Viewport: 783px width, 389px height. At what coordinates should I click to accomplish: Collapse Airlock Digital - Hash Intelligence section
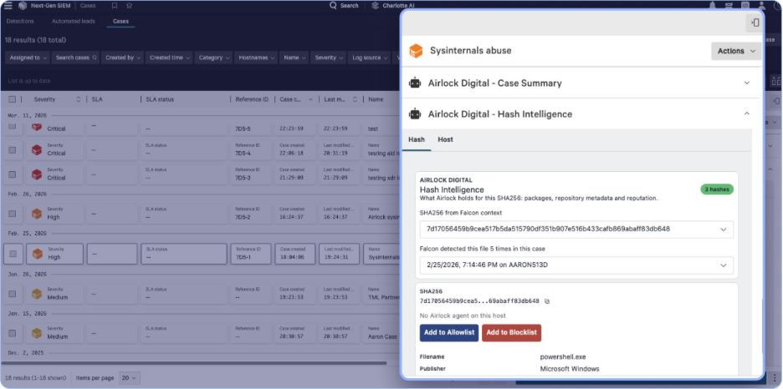747,114
